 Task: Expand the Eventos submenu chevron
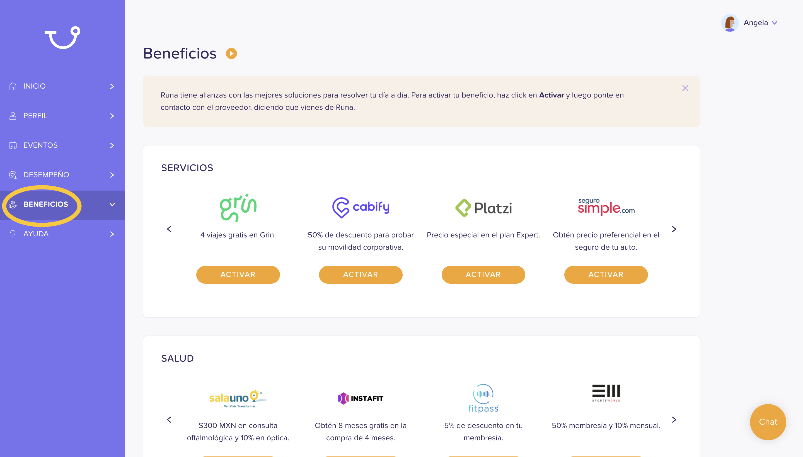[112, 145]
